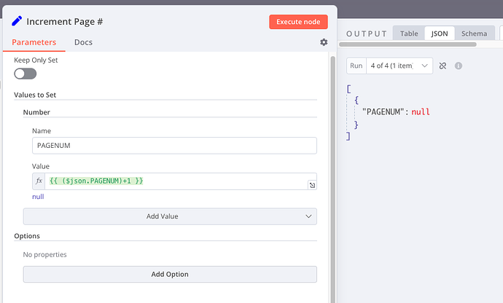
Task: Click the Name field containing PAGENUM
Action: pyautogui.click(x=174, y=146)
